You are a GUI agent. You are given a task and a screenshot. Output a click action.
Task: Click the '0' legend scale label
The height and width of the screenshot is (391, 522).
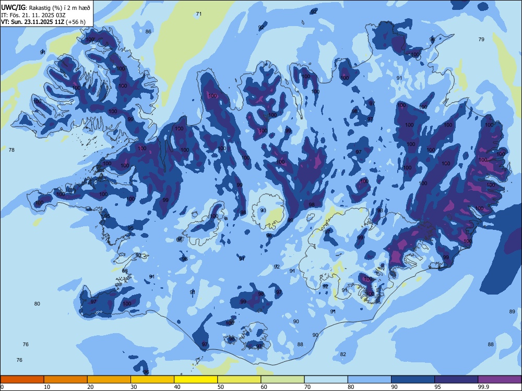tap(2, 387)
